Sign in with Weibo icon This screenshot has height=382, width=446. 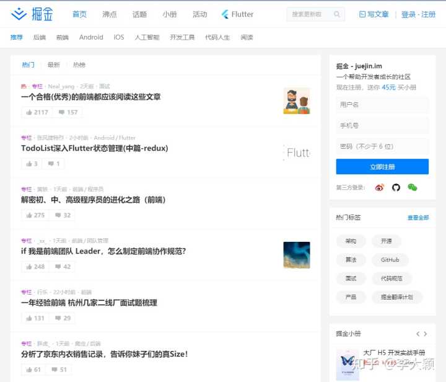pyautogui.click(x=380, y=187)
